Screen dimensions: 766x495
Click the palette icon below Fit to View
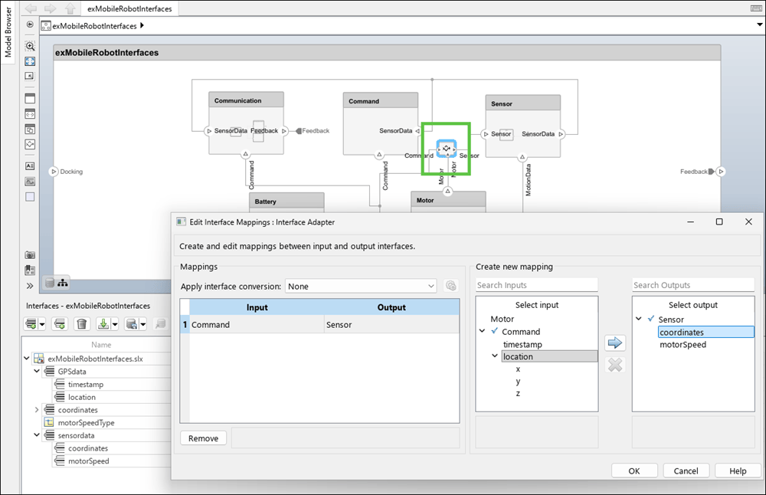tap(30, 76)
